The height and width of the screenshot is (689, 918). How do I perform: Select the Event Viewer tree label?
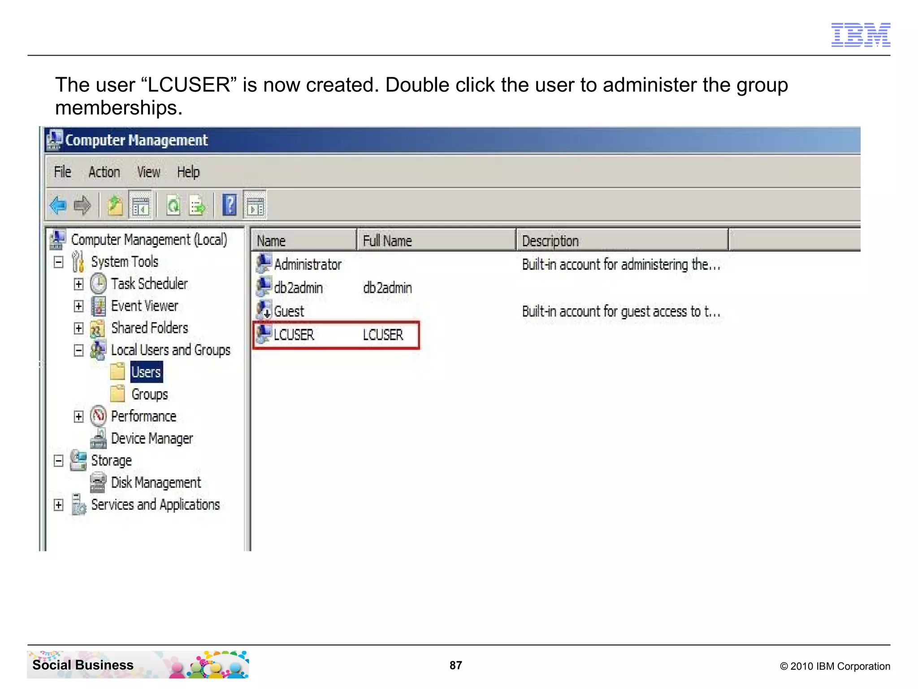pos(144,306)
